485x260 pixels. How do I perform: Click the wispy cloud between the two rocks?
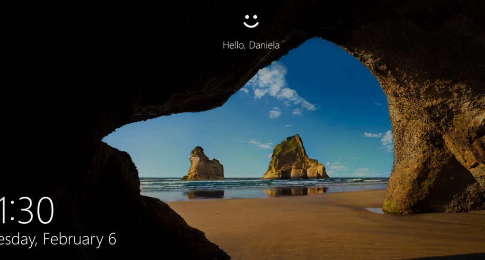point(258,143)
